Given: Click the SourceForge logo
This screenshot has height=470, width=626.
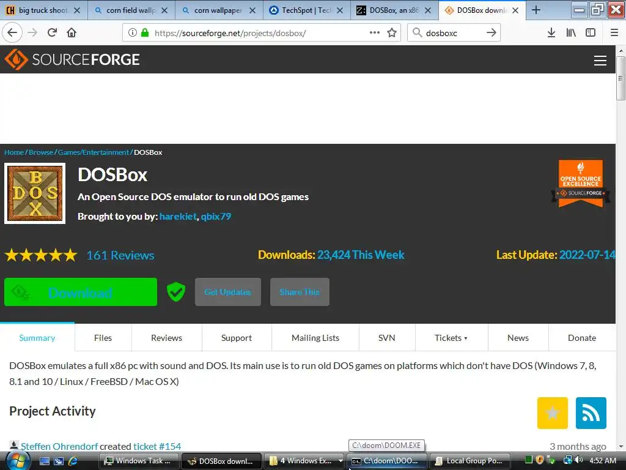Looking at the screenshot, I should coord(72,59).
